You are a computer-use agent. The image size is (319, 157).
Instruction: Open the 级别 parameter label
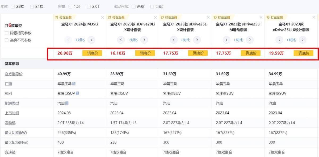coord(8,93)
